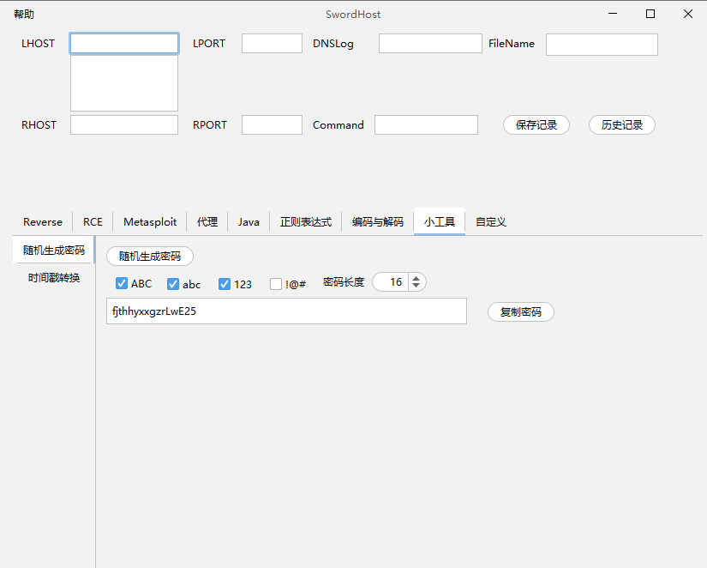Switch to the RCE tab
The height and width of the screenshot is (568, 707).
[x=93, y=221]
